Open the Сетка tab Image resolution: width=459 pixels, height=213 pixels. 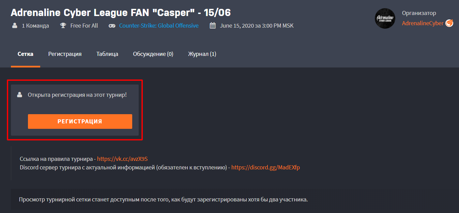click(x=26, y=54)
